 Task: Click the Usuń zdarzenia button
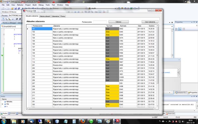[150, 22]
